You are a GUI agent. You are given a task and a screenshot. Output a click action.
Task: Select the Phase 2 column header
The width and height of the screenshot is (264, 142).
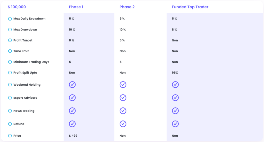(x=127, y=7)
